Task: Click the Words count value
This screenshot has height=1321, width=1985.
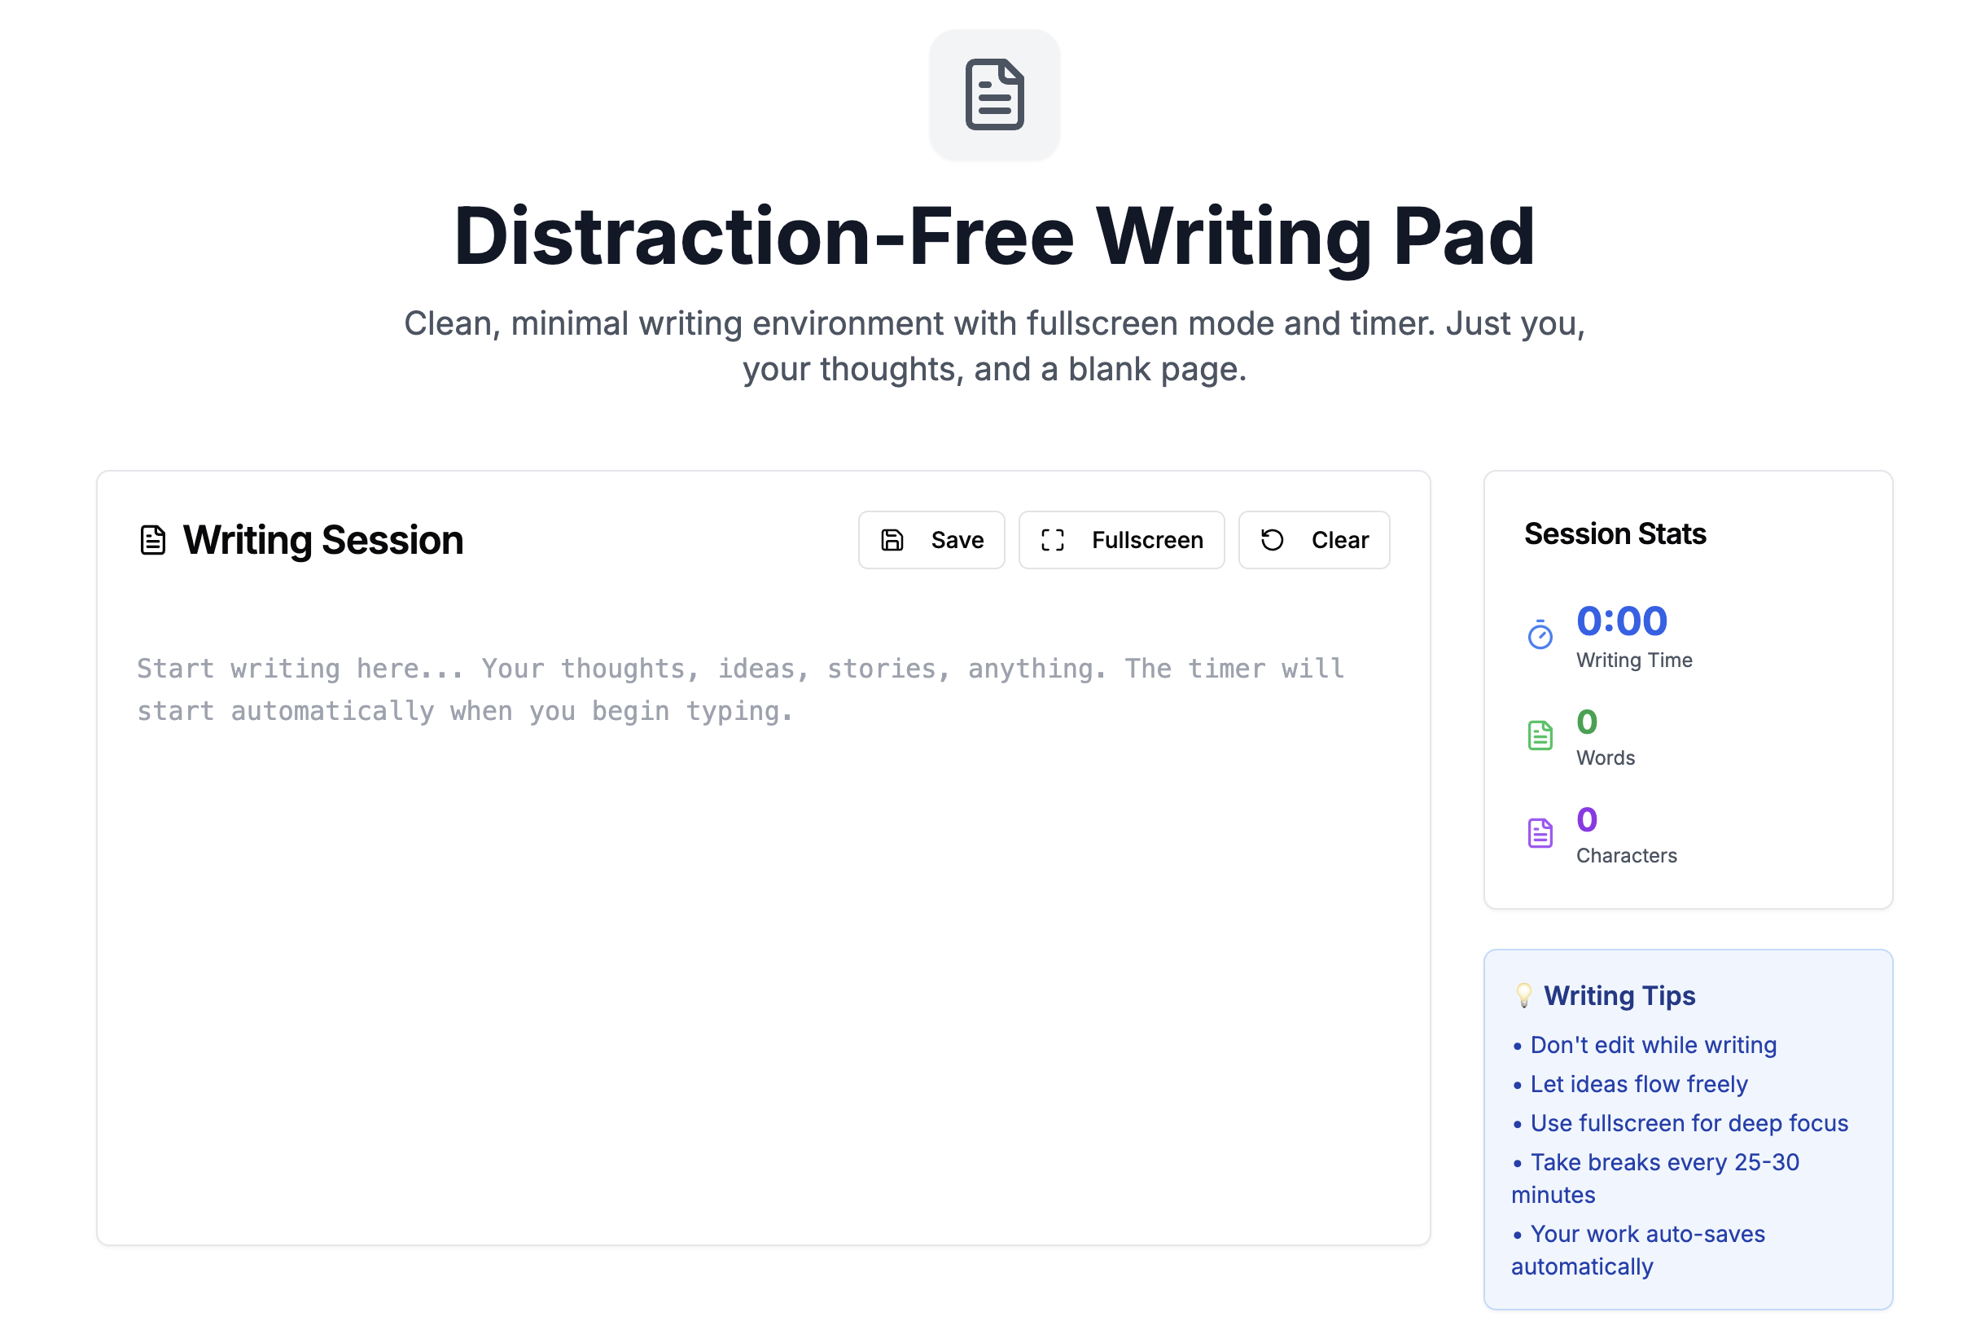Action: click(x=1587, y=722)
